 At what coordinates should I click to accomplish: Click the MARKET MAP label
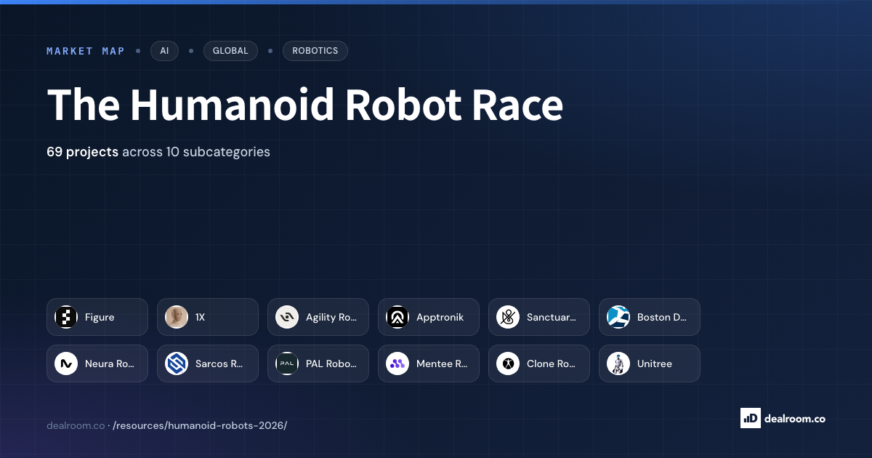(x=86, y=51)
